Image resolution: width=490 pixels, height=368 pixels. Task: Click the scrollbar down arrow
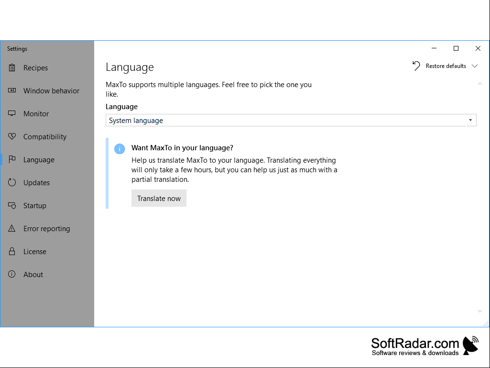click(x=480, y=312)
